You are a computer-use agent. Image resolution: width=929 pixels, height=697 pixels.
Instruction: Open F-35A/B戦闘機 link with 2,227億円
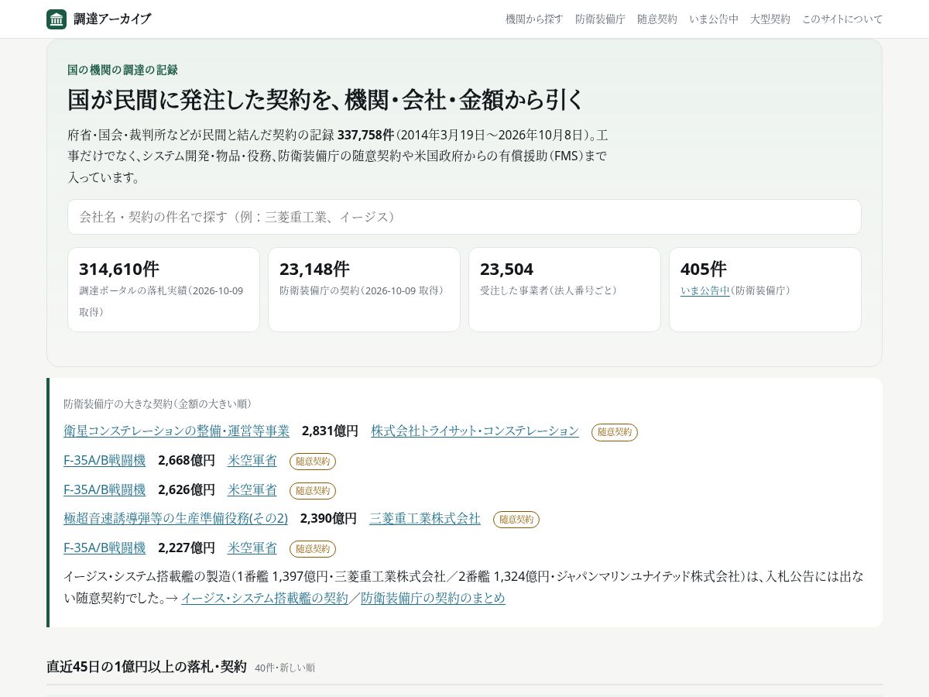(105, 548)
